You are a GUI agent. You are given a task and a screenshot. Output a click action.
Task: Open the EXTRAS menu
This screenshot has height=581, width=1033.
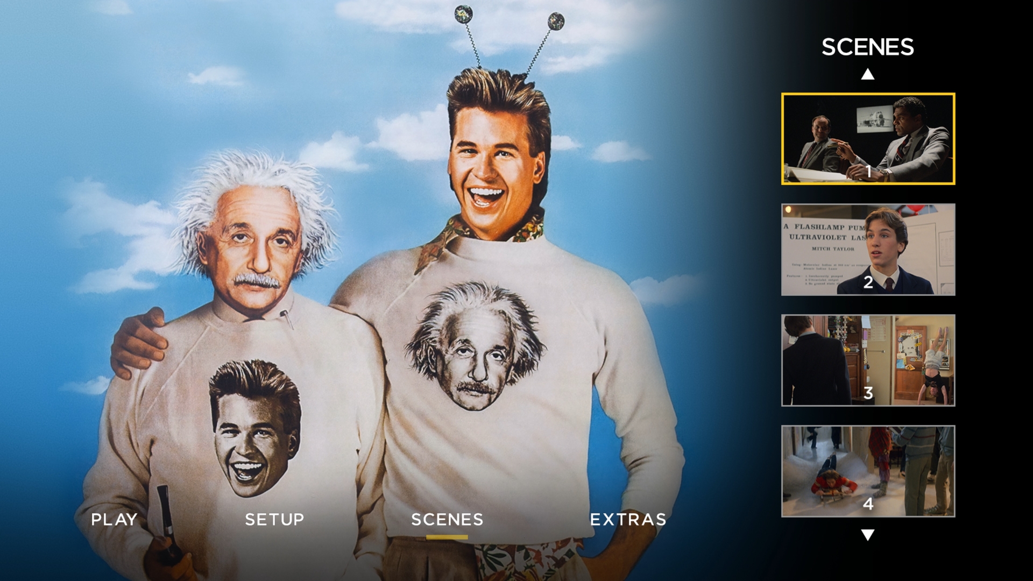[628, 520]
